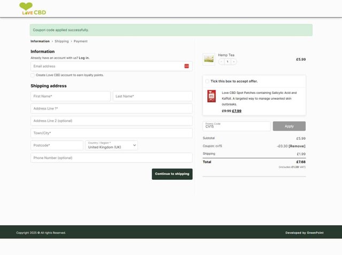342x255 pixels.
Task: Click the Shipping cost £1.99
Action: [x=301, y=154]
